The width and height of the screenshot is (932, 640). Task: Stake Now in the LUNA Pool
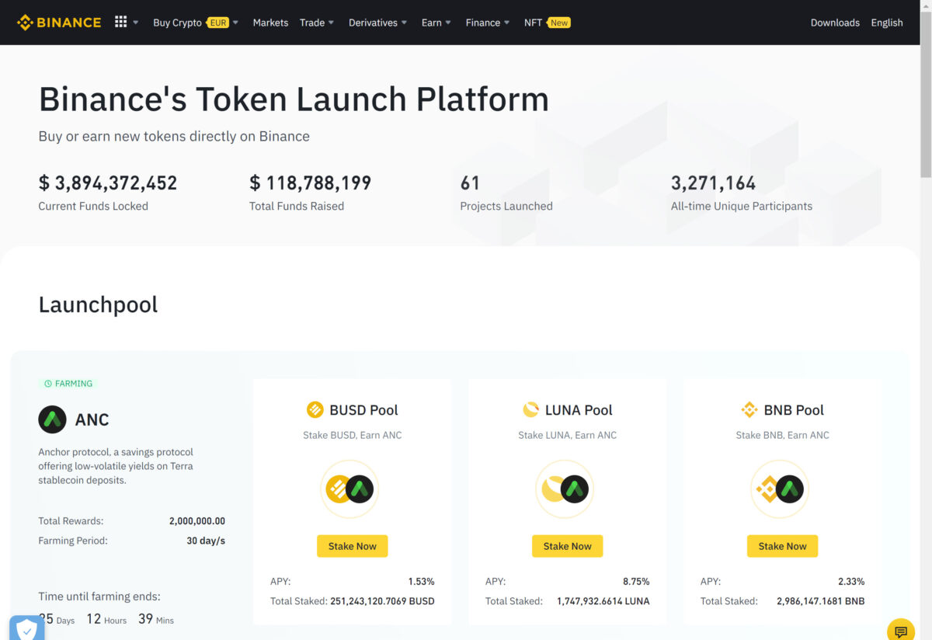[567, 546]
